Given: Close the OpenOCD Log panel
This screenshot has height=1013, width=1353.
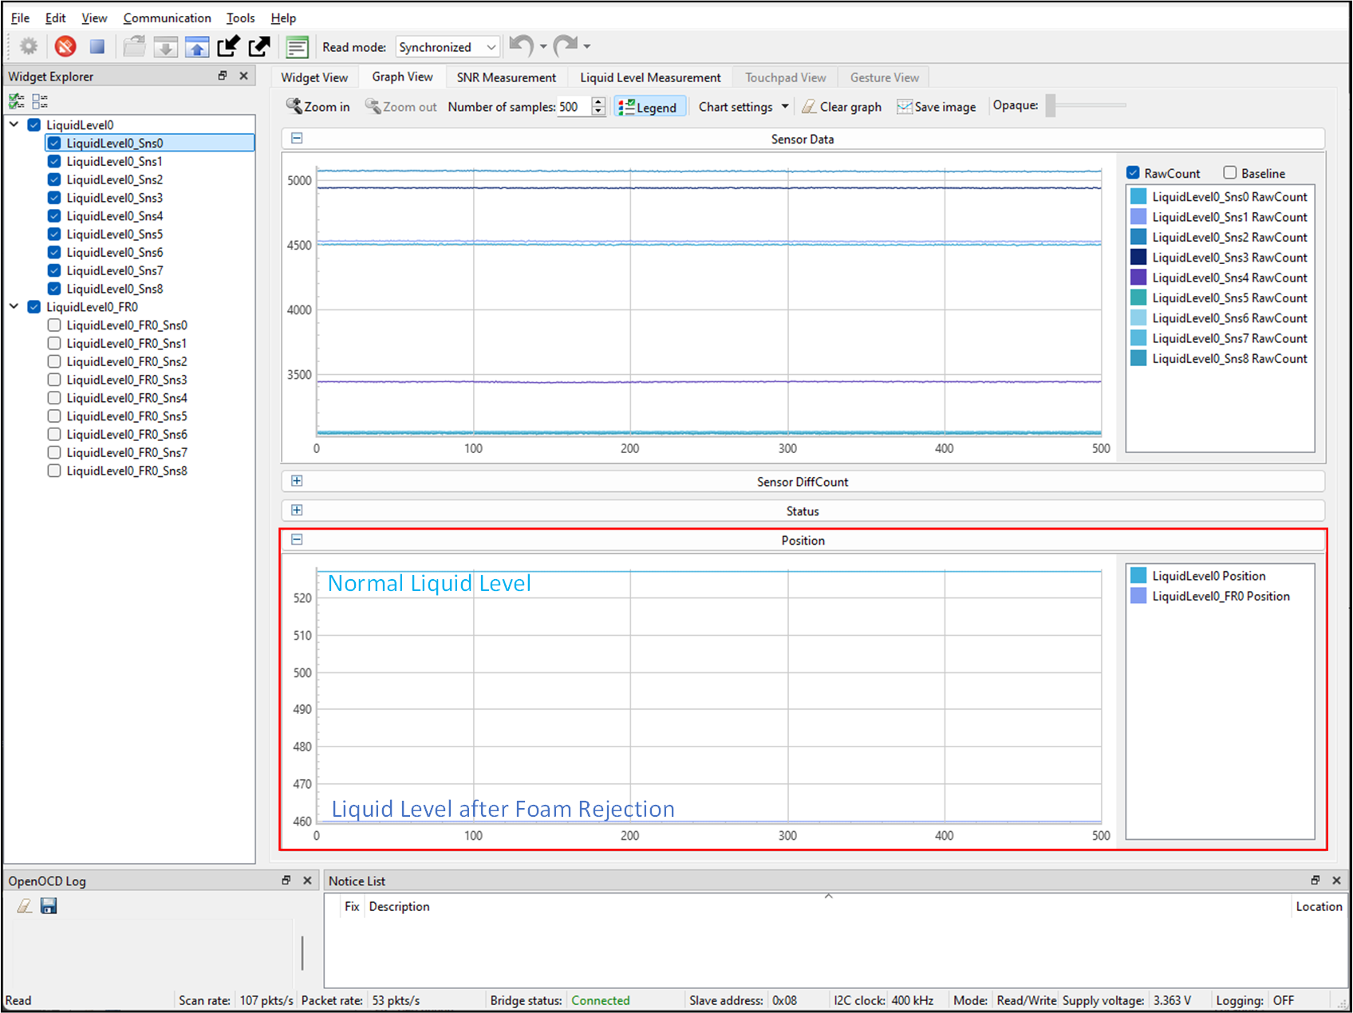Looking at the screenshot, I should click(x=307, y=881).
